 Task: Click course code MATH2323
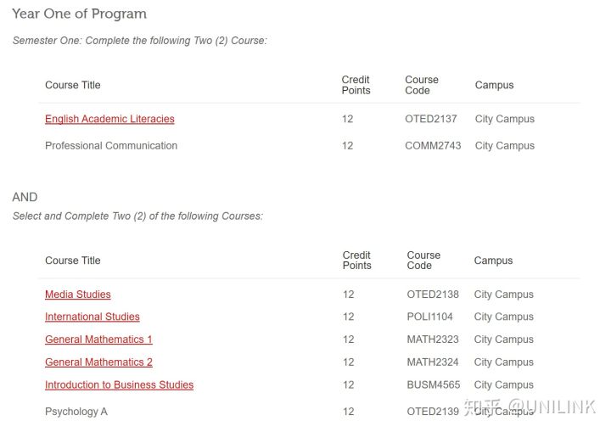tap(433, 339)
